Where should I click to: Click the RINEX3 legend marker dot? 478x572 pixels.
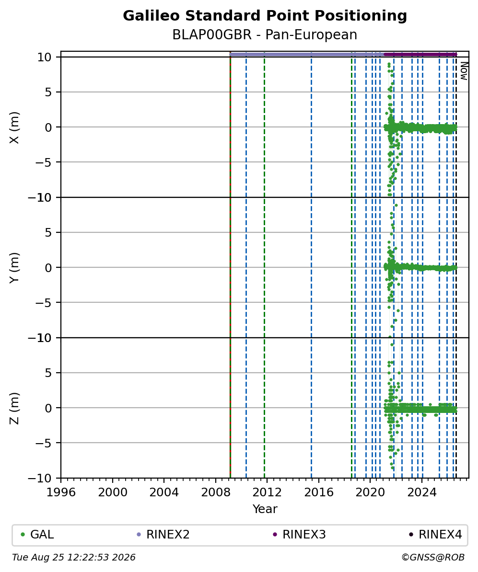(275, 535)
